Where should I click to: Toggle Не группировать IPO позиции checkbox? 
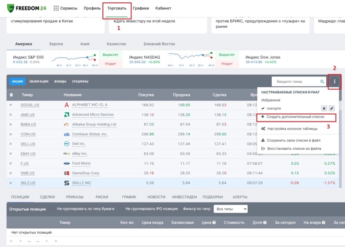pos(121,208)
